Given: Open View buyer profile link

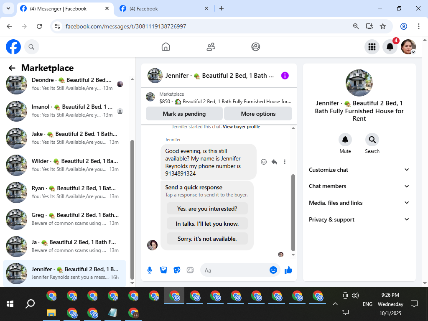Looking at the screenshot, I should [241, 127].
